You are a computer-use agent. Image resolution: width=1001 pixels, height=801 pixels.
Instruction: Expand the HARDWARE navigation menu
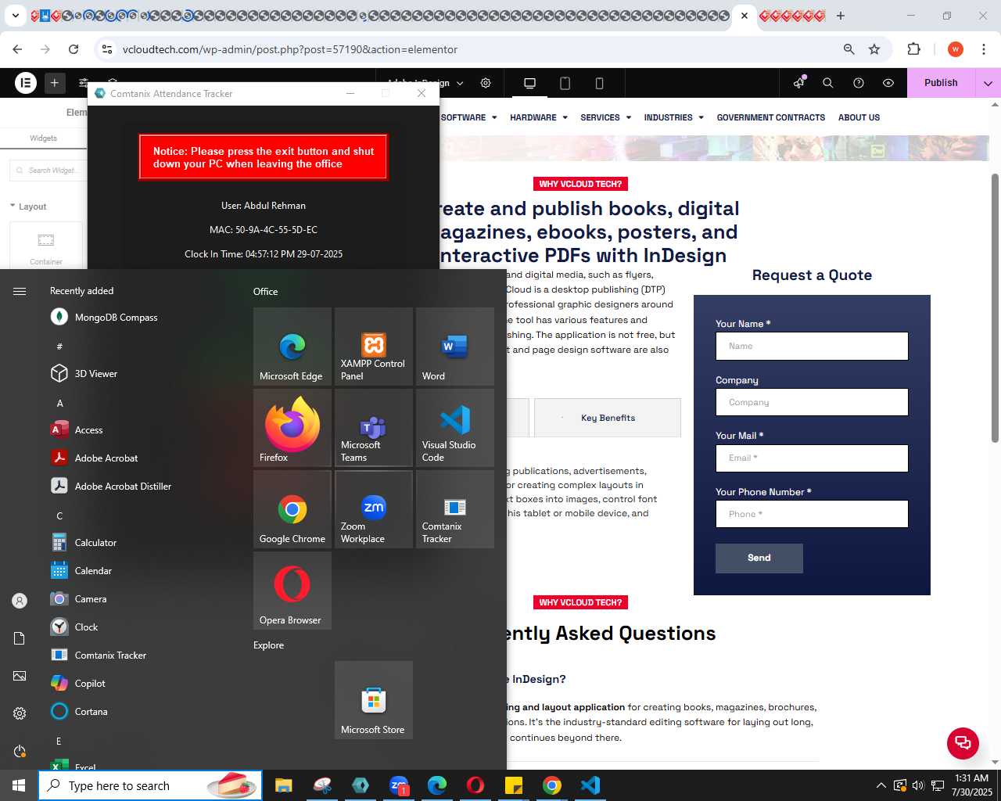coord(539,117)
